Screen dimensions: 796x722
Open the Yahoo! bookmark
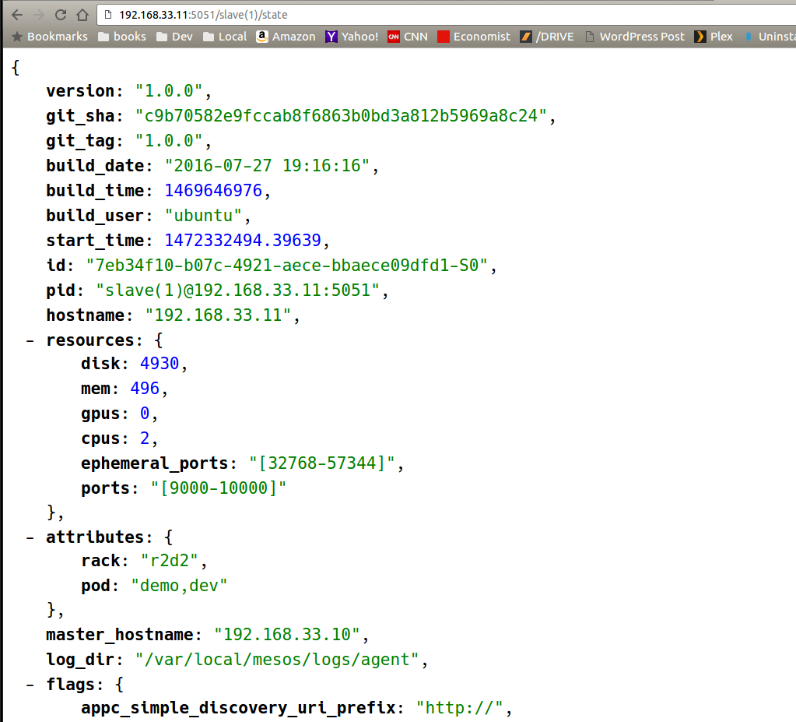point(352,37)
